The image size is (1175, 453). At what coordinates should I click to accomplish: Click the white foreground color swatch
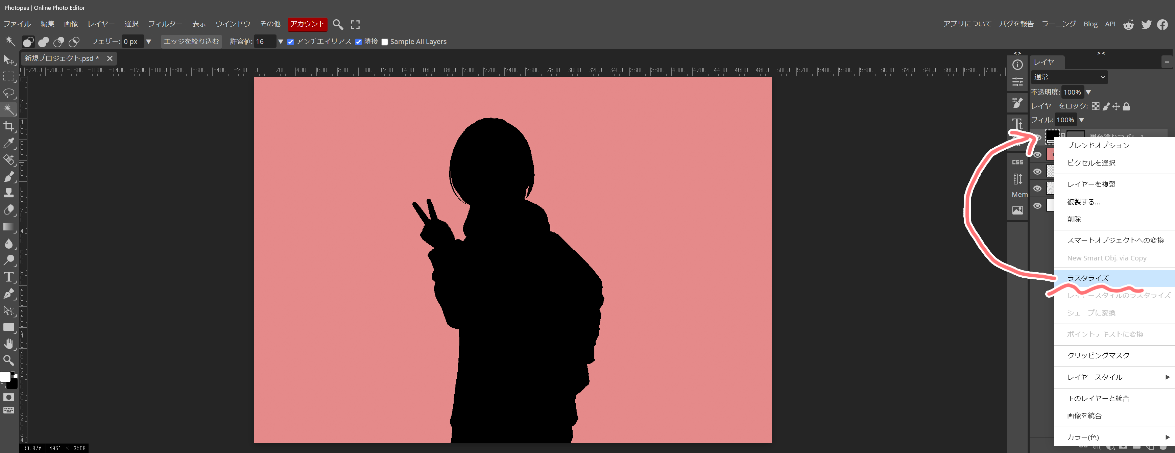click(x=5, y=376)
